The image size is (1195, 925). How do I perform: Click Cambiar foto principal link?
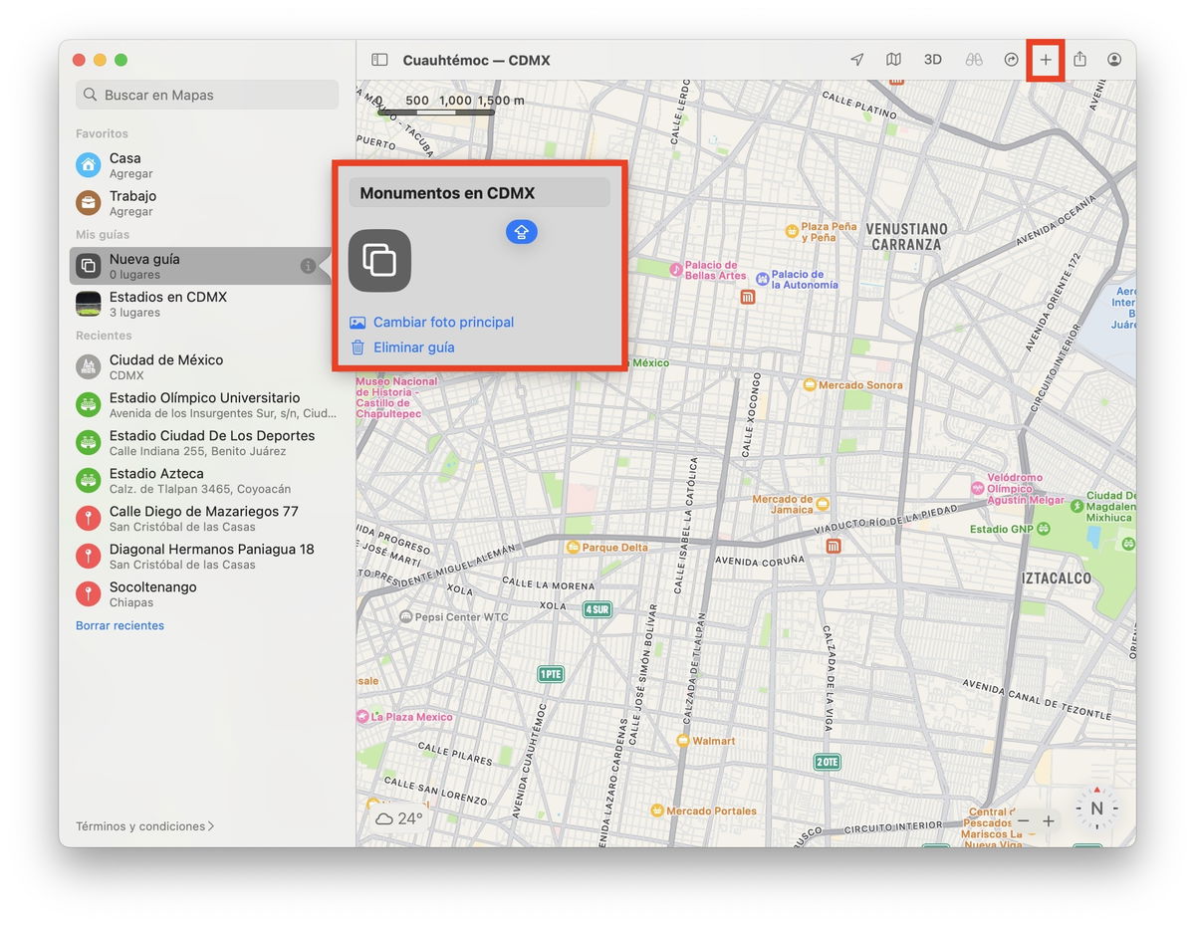pyautogui.click(x=443, y=322)
